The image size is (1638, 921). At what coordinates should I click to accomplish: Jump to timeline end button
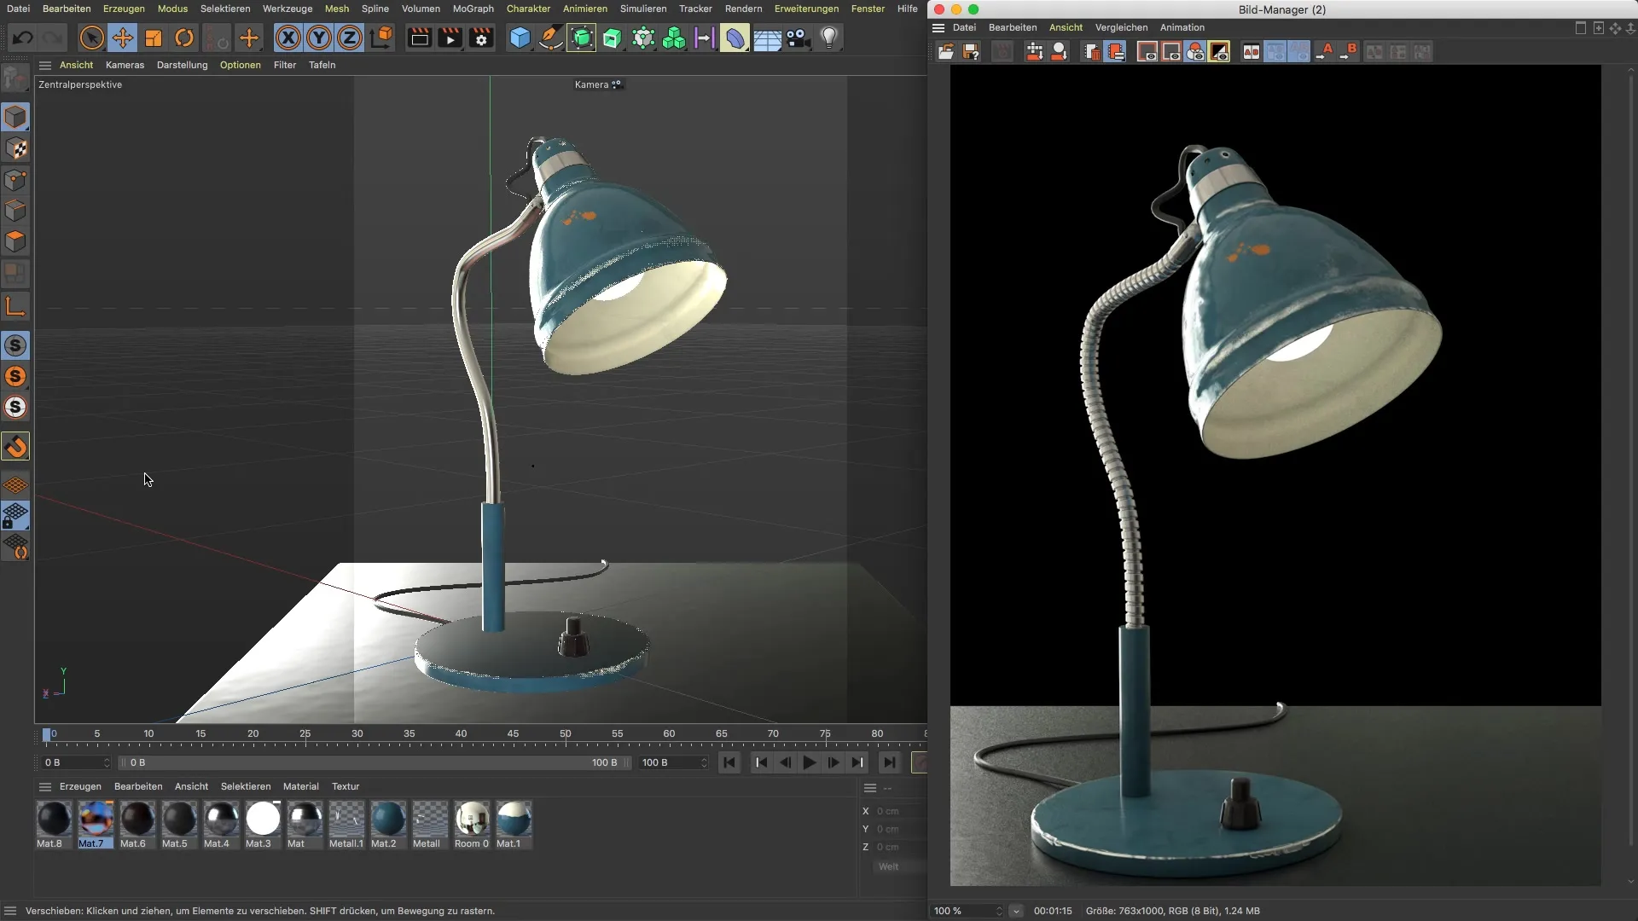pos(890,762)
